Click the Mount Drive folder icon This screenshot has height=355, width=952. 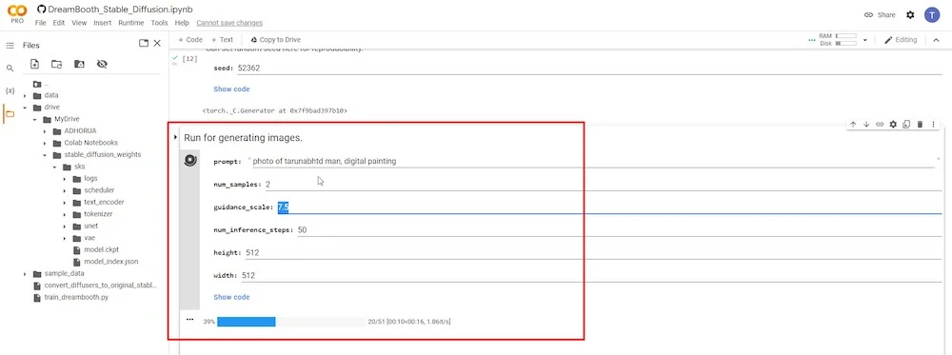coord(79,64)
